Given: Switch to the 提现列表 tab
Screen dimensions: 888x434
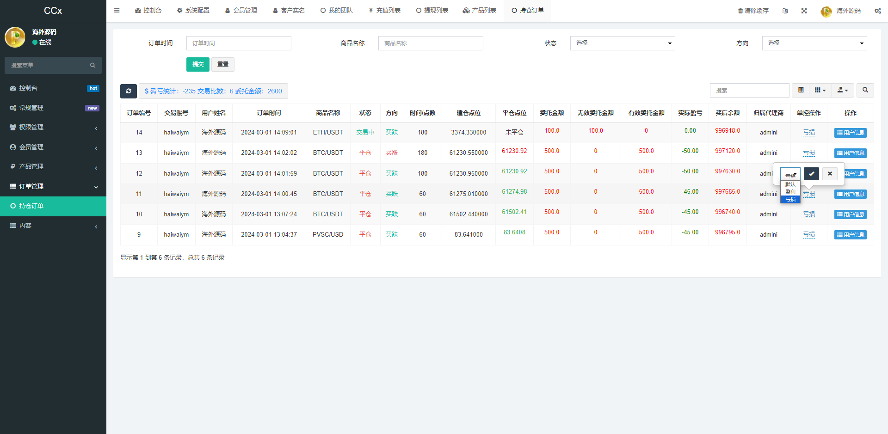Looking at the screenshot, I should 432,11.
